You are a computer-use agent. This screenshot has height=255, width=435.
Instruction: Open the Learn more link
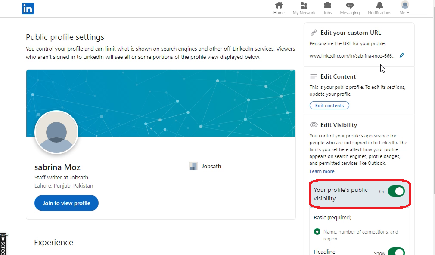322,171
